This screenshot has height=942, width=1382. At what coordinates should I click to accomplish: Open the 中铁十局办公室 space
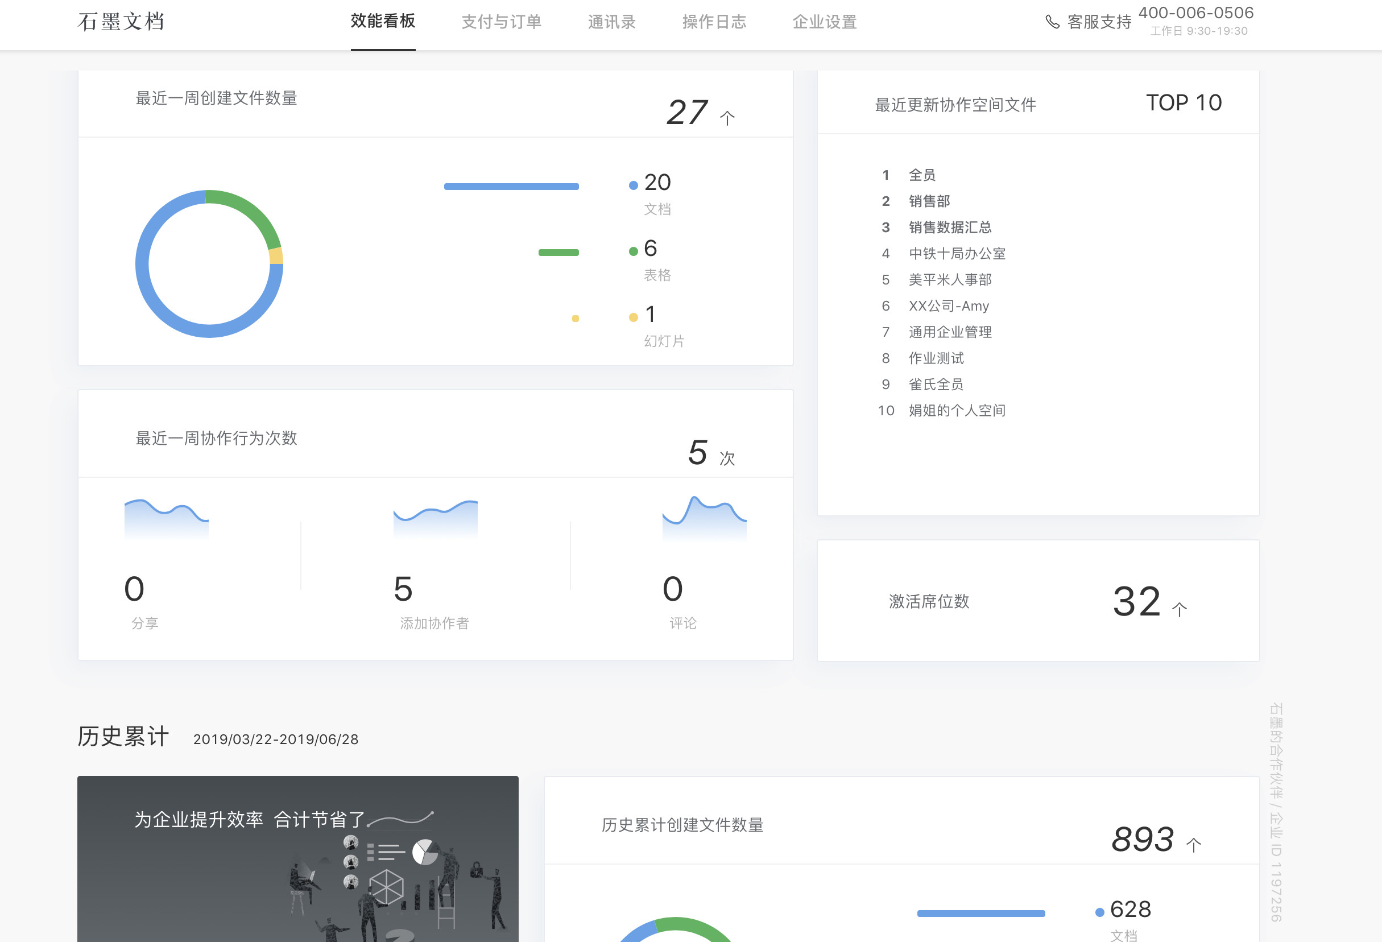pos(956,253)
